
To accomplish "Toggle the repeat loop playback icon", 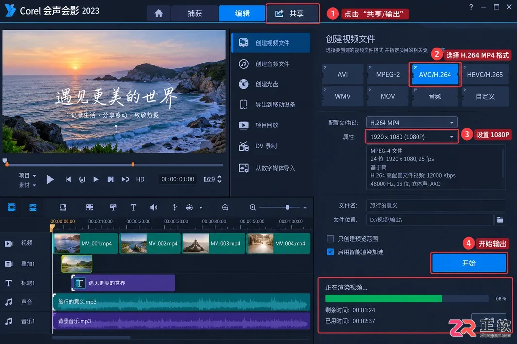I will [82, 179].
